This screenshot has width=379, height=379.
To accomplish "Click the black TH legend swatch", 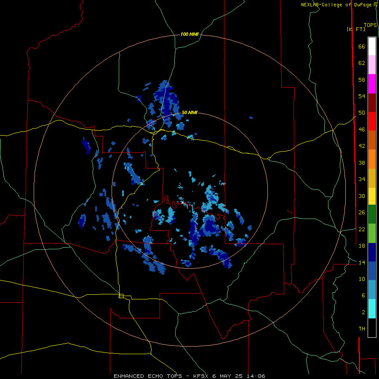I will point(372,328).
